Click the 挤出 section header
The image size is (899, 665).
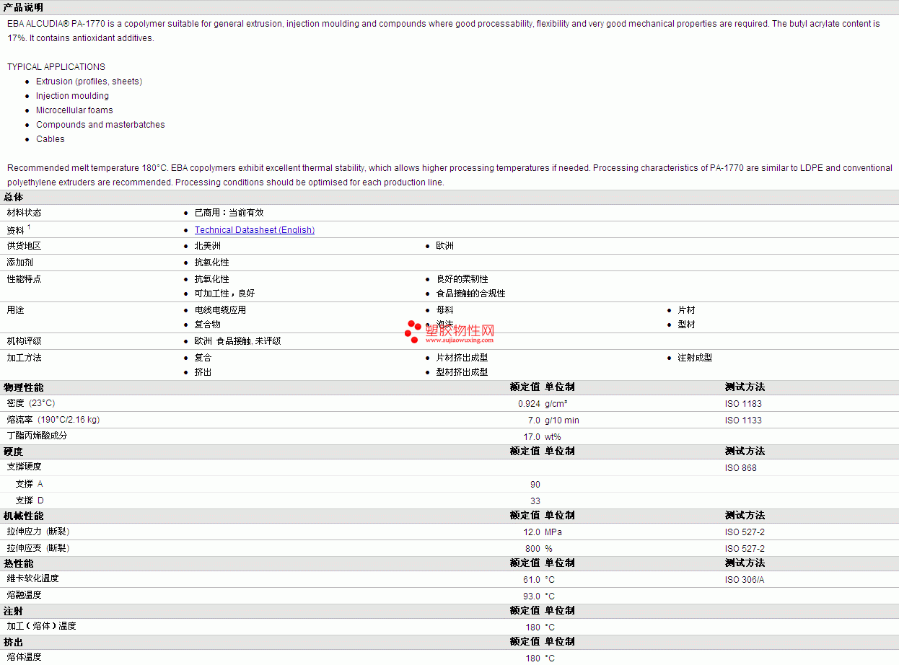point(14,642)
